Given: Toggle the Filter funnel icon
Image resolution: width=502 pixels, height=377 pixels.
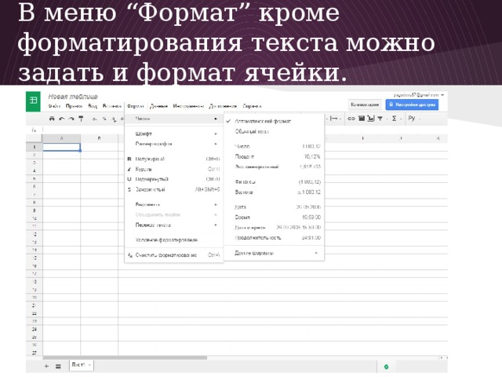Looking at the screenshot, I should 380,119.
